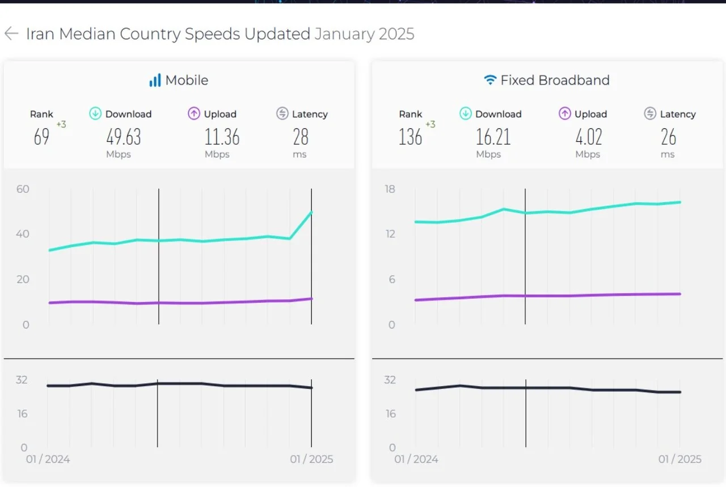This screenshot has width=726, height=487.
Task: Click the vertical marker in Fixed Broadband chart
Action: (525, 261)
